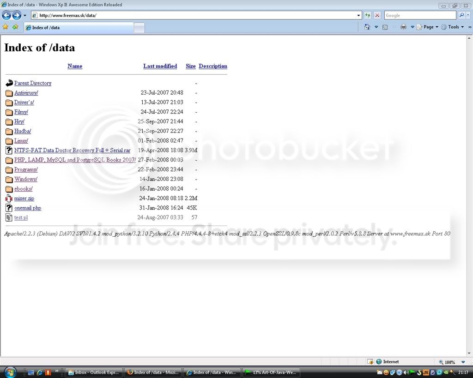Open the recent pages dropdown beside Forward
This screenshot has width=473, height=378.
tap(25, 15)
